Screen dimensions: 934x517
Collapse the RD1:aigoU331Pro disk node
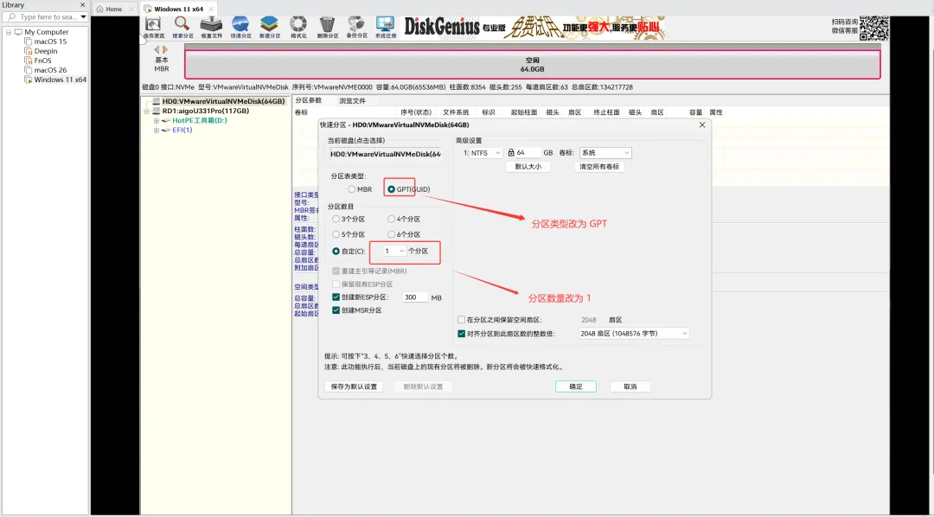coord(146,111)
